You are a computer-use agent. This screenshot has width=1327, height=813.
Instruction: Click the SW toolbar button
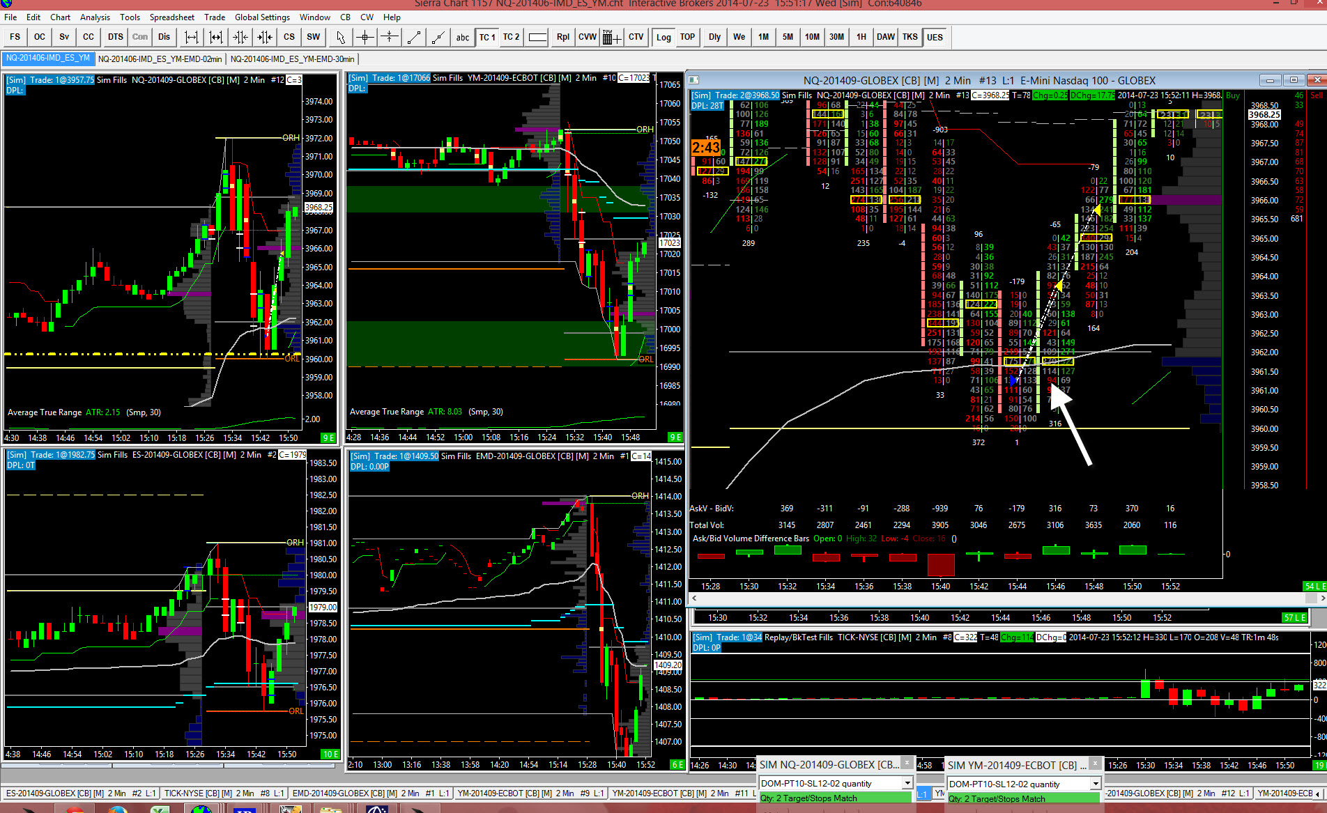pos(314,37)
